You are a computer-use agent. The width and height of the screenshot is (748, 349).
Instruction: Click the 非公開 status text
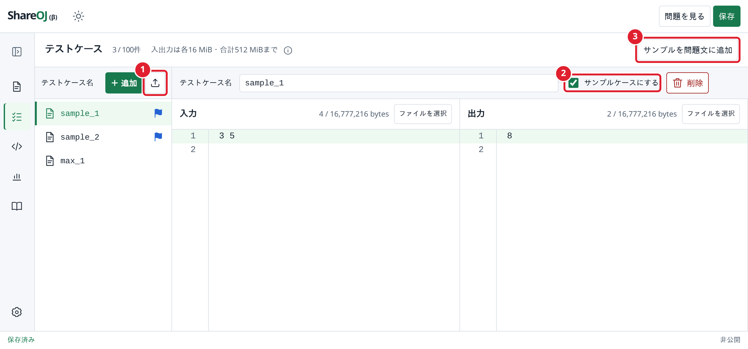click(x=730, y=340)
